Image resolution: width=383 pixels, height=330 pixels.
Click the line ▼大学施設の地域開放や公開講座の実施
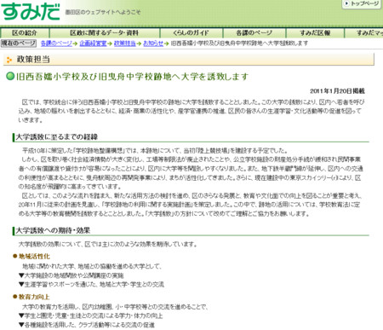[x=71, y=275]
